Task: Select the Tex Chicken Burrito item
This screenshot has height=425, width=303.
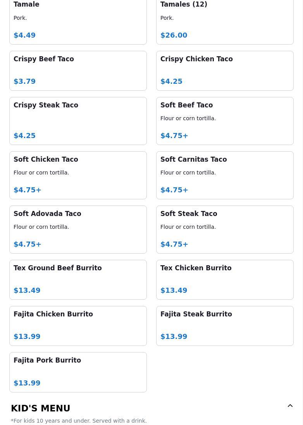Action: click(x=225, y=280)
